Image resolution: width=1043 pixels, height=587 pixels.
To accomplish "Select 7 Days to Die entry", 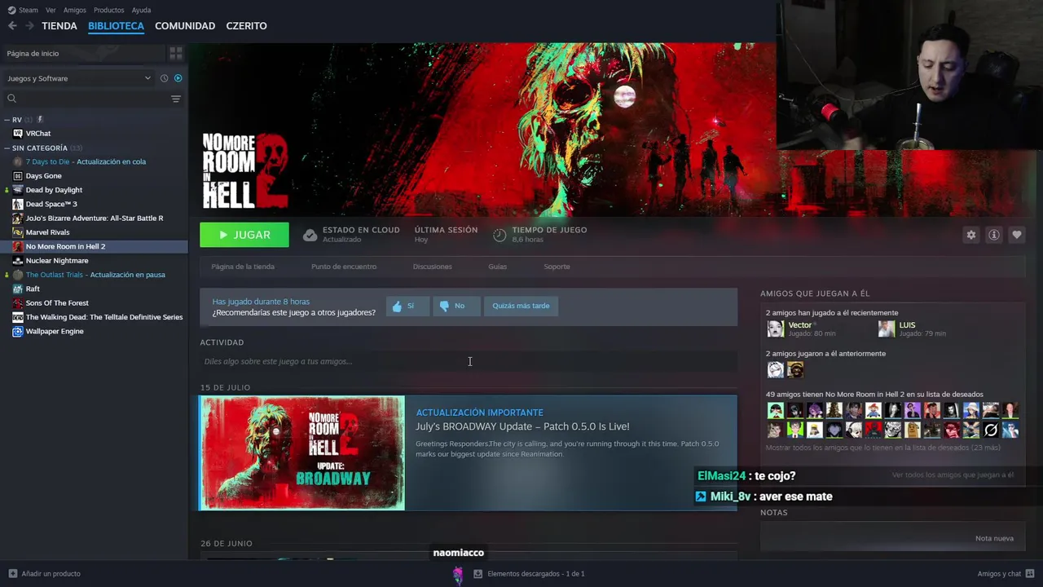I will click(86, 161).
